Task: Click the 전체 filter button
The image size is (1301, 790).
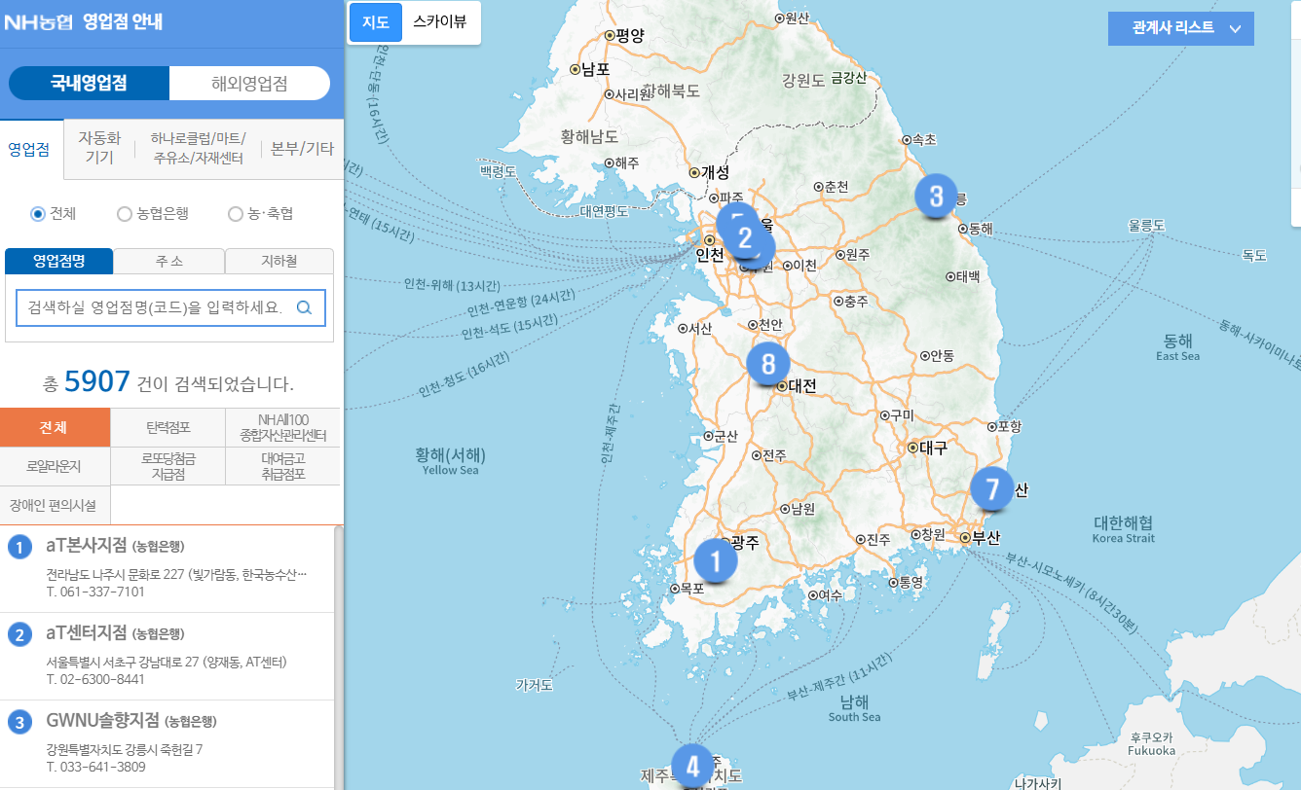Action: tap(56, 427)
